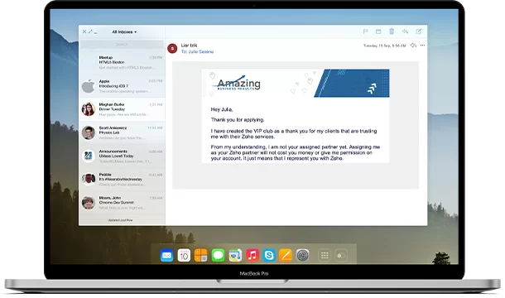Reply to email using toolbar arrow icon
The image size is (505, 298).
click(x=405, y=31)
